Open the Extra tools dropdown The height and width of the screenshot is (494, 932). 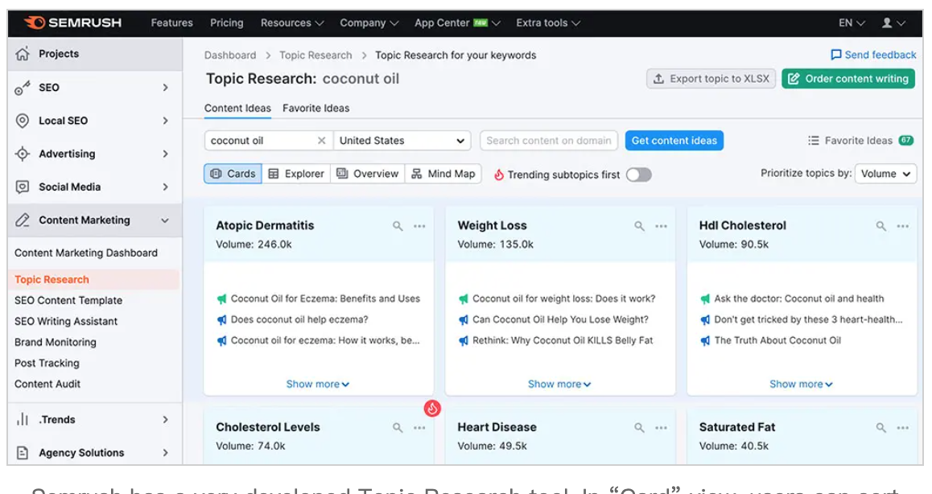point(548,23)
